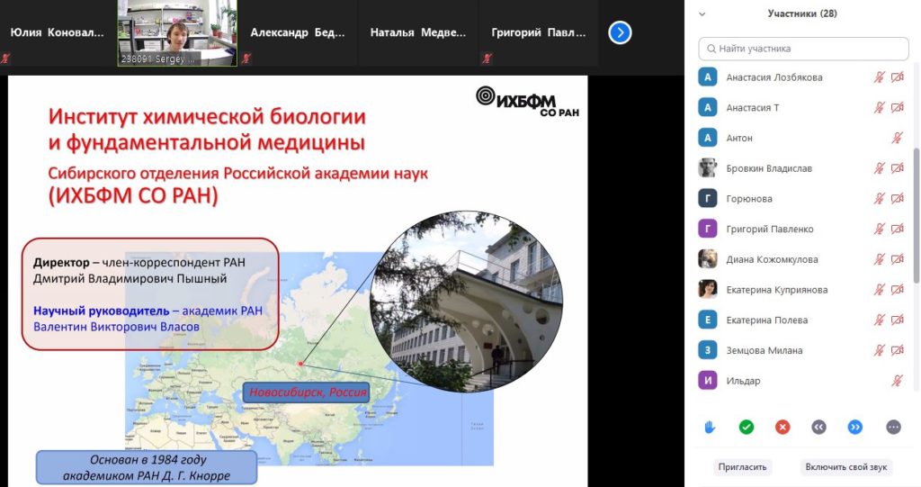This screenshot has width=921, height=487.
Task: Select Юлия Коновал... video tile
Action: (58, 33)
